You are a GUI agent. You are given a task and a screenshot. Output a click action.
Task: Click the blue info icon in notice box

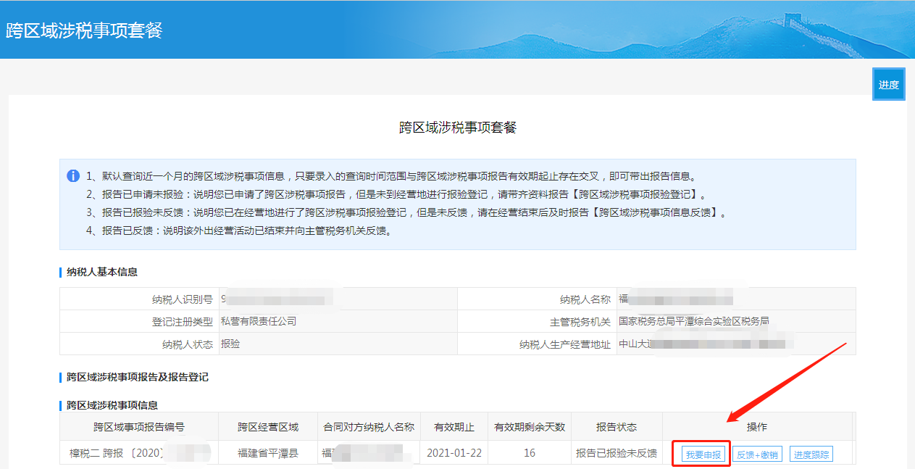(73, 176)
